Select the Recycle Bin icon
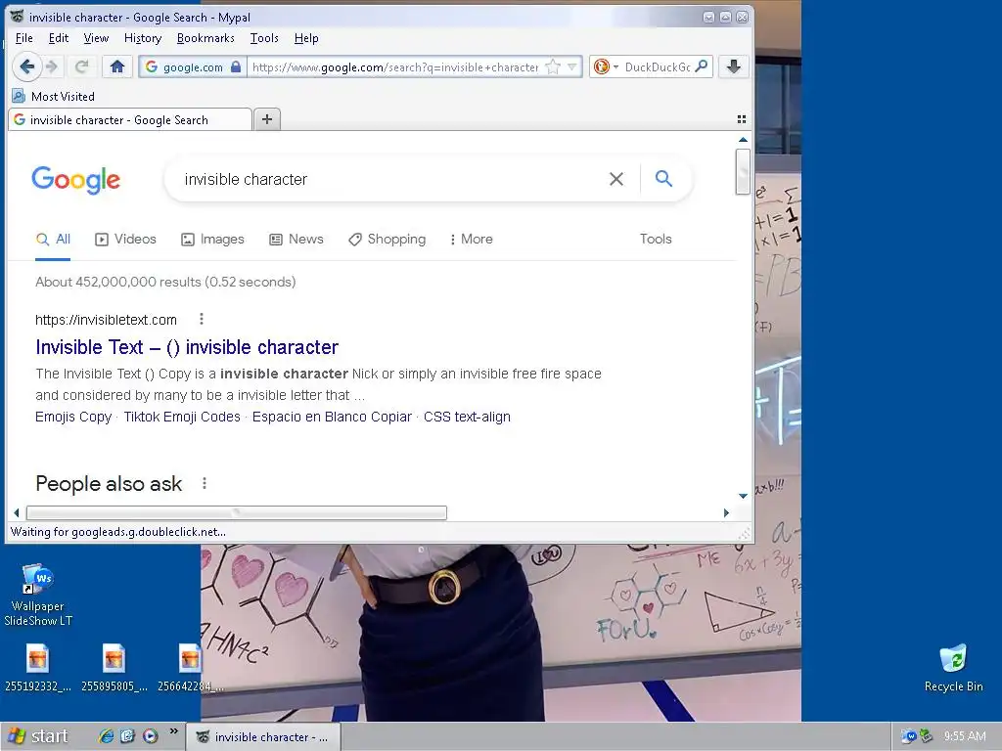Viewport: 1002px width, 751px height. [953, 668]
